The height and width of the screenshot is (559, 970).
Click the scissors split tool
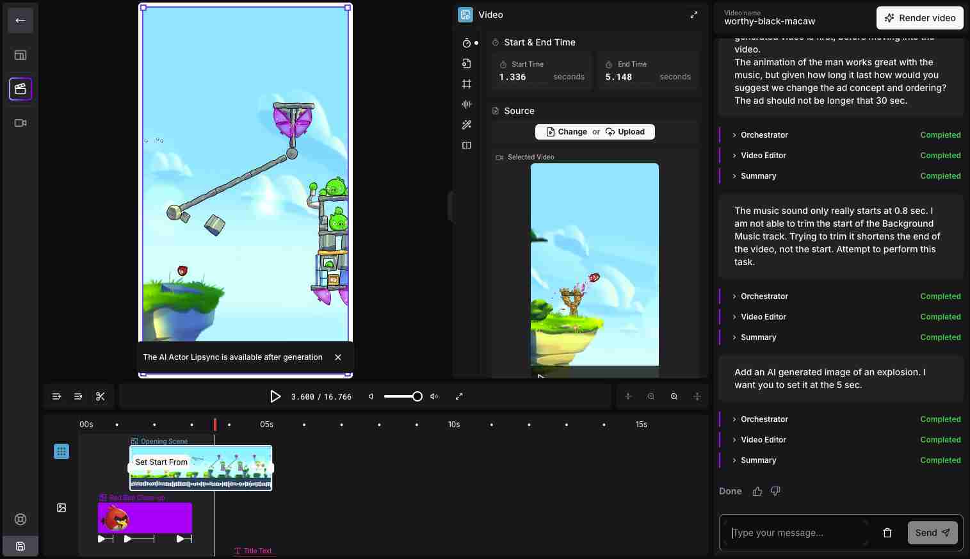pyautogui.click(x=101, y=396)
